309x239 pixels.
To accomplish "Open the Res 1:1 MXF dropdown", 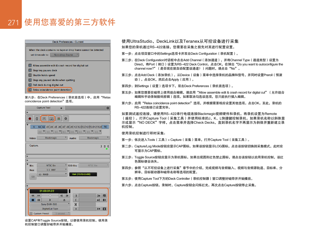I will [x=52, y=170].
